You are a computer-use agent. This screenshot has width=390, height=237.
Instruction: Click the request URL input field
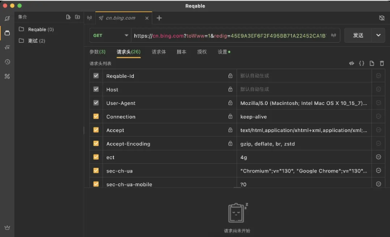click(x=230, y=36)
